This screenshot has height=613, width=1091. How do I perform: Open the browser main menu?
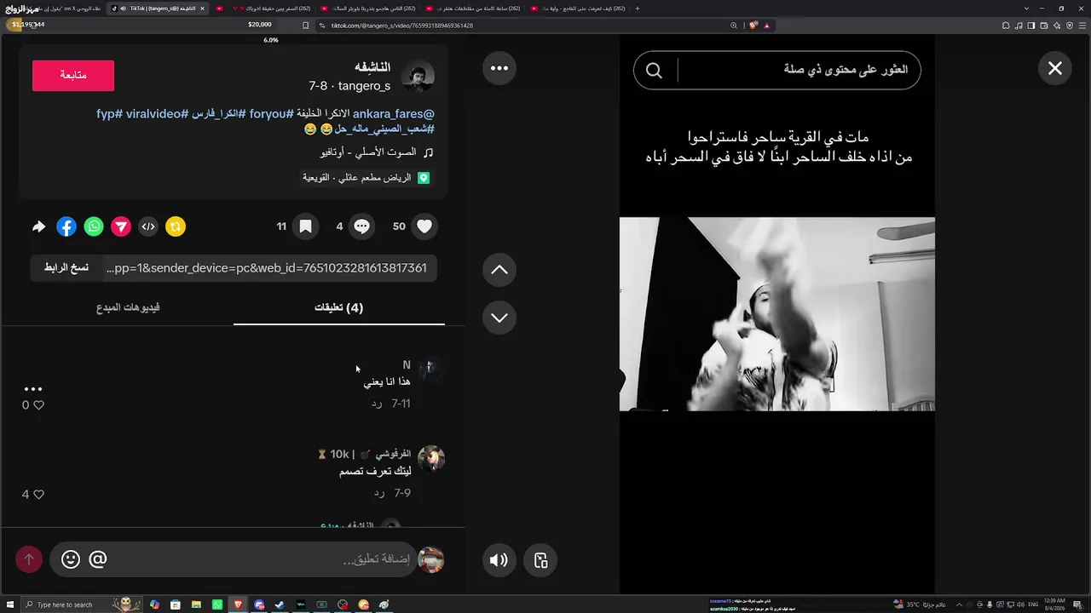[x=1082, y=26]
